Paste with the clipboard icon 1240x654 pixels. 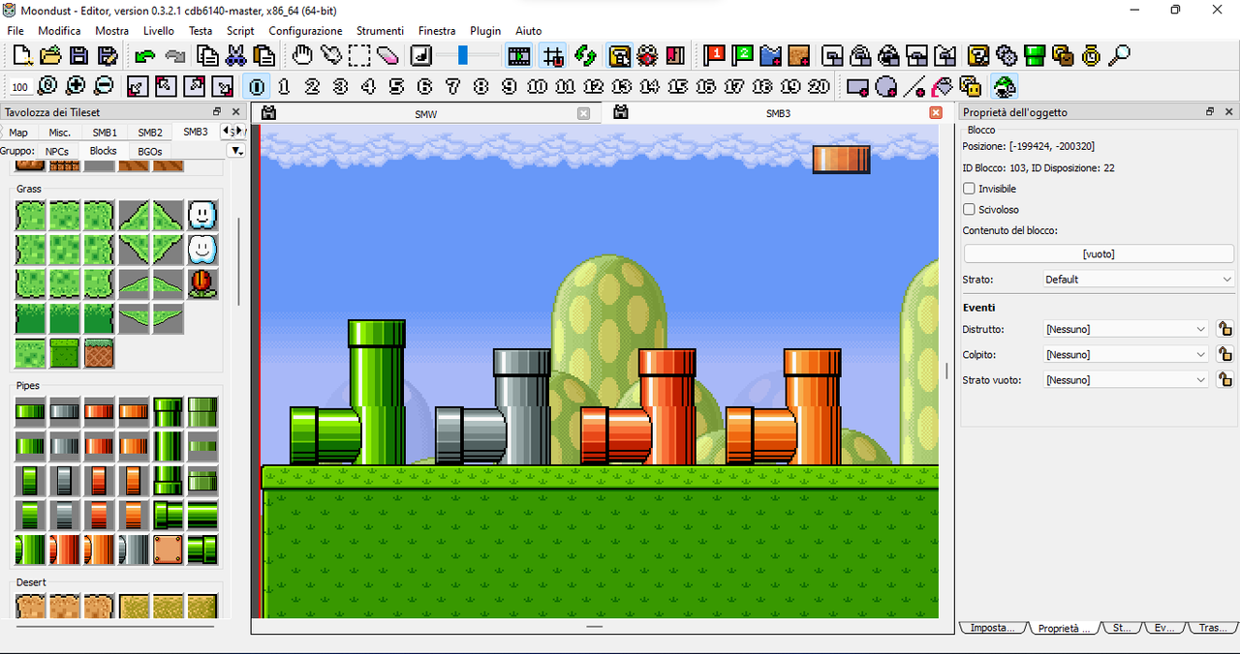[x=263, y=56]
